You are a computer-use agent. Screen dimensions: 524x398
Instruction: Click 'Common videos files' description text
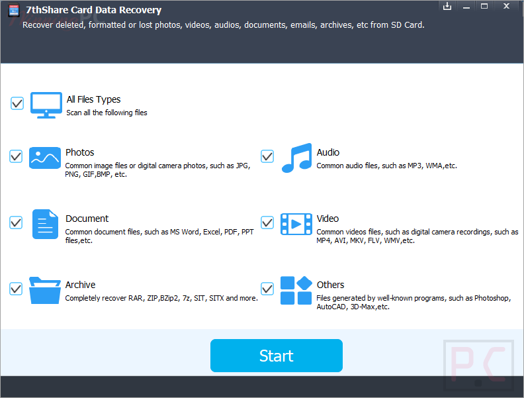click(x=417, y=236)
